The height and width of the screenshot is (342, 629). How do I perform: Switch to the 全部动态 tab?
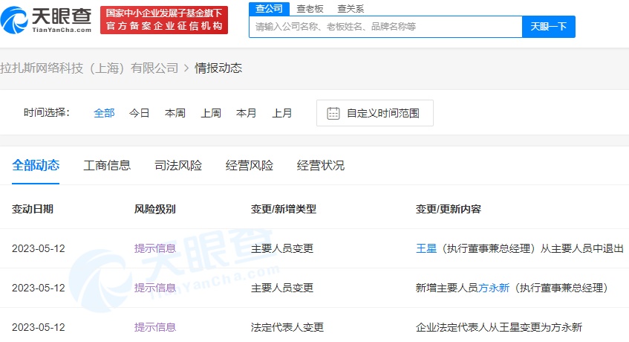pos(36,165)
